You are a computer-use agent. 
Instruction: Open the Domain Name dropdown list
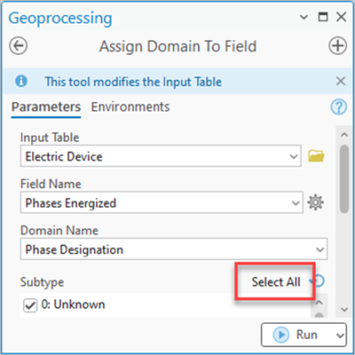(319, 249)
